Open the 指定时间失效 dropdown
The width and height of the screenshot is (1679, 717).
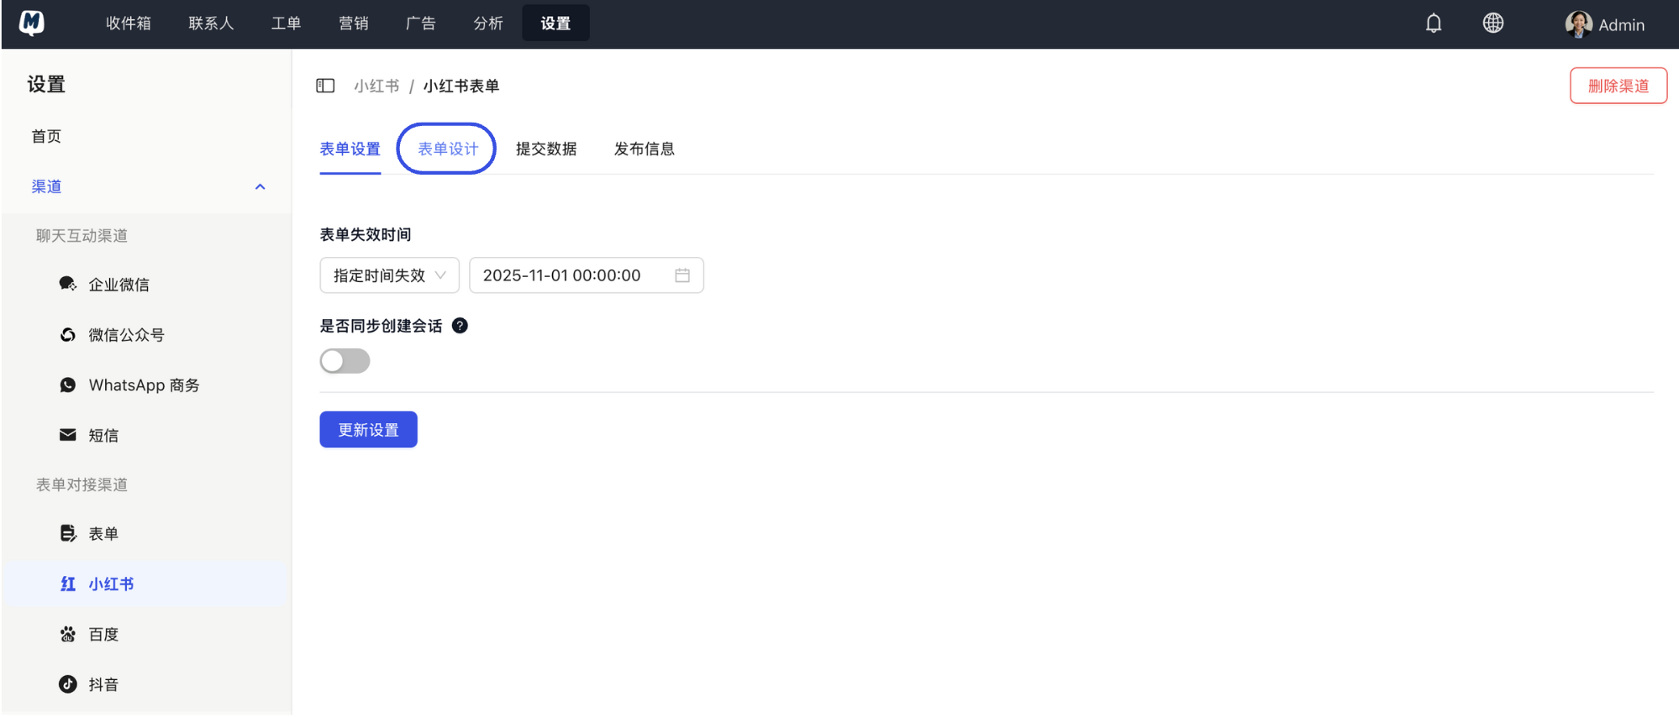click(x=389, y=275)
